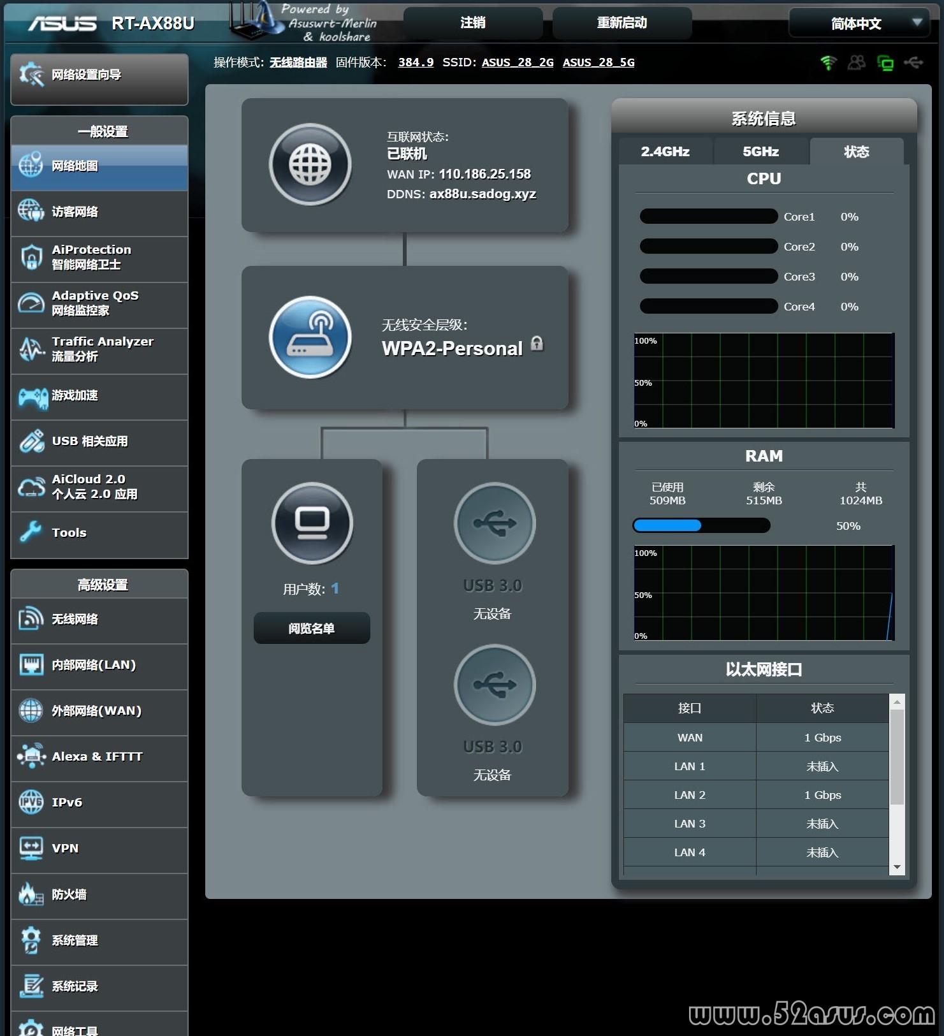The width and height of the screenshot is (944, 1036).
Task: Click the 重新启动 reboot button
Action: point(622,23)
